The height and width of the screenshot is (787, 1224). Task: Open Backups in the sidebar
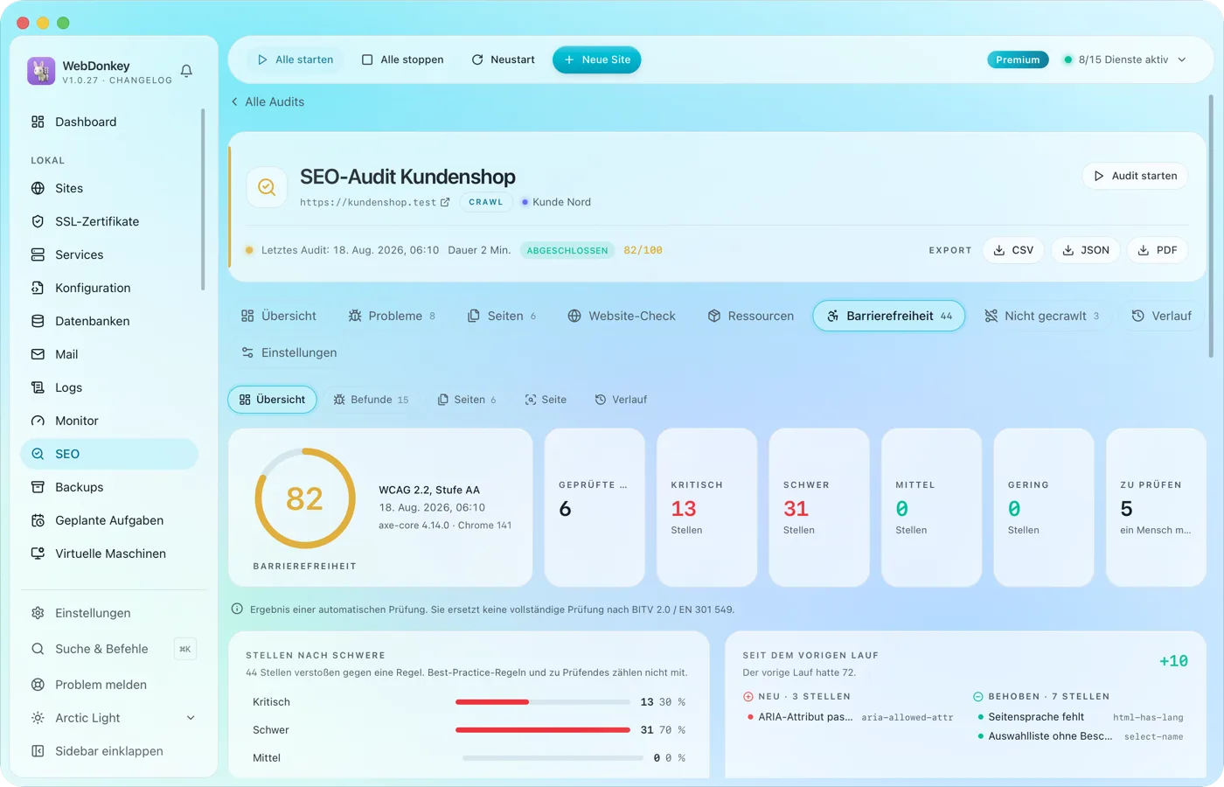point(110,487)
